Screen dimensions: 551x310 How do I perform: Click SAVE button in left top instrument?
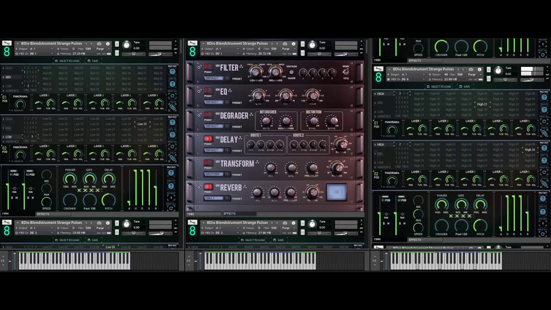pyautogui.click(x=93, y=61)
